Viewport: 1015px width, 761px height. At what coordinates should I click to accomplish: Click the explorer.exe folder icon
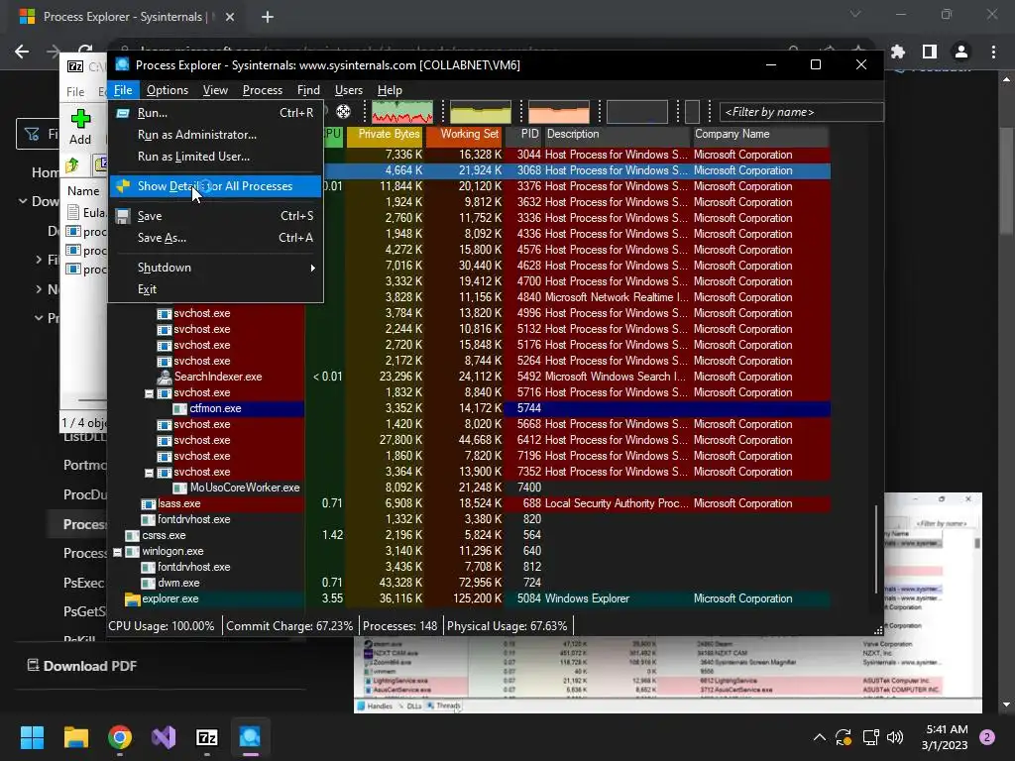pos(133,598)
